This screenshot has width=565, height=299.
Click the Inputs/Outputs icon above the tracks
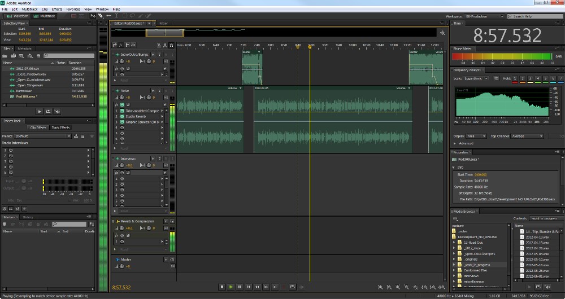click(115, 45)
